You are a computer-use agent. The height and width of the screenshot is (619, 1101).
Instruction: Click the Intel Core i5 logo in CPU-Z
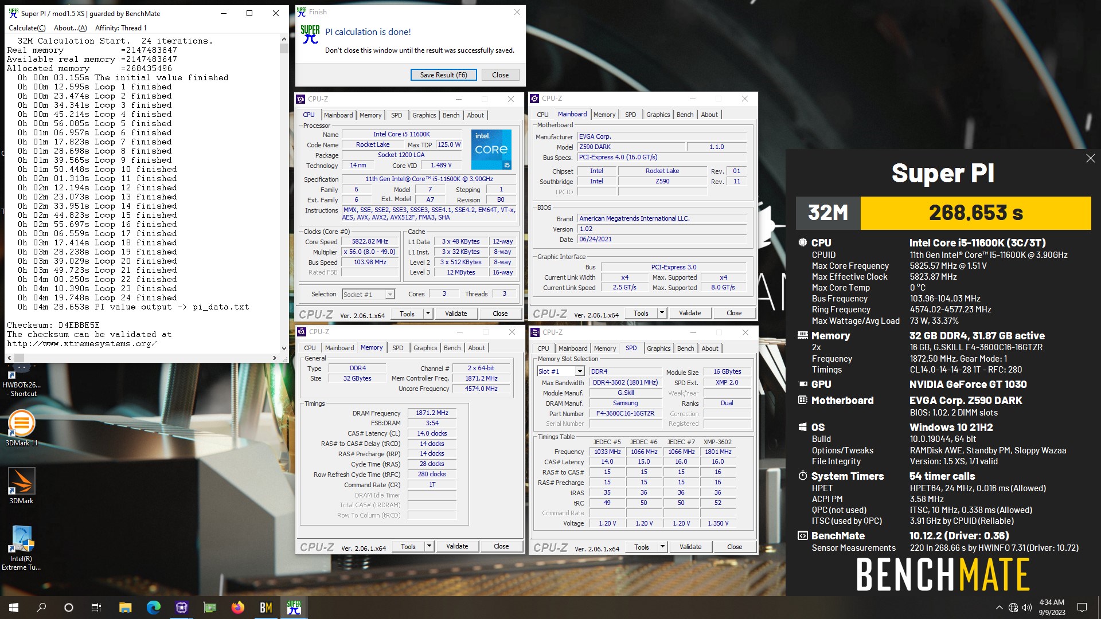tap(491, 150)
